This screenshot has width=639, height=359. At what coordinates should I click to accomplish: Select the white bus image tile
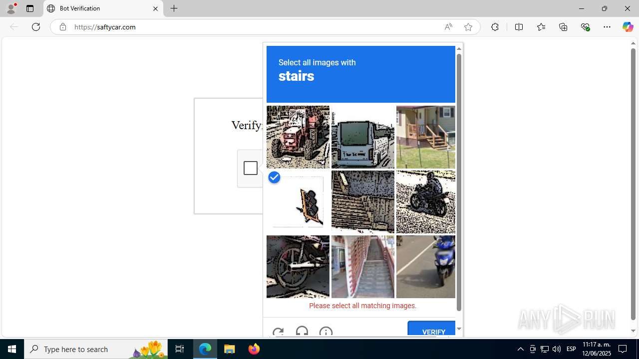click(x=363, y=137)
